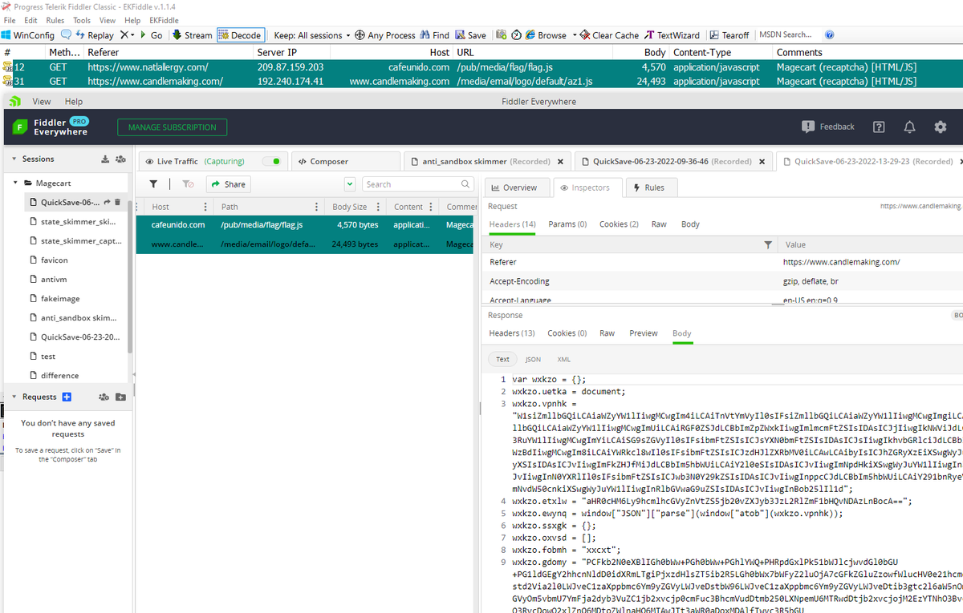Click the trash icon on QuickSave session
The width and height of the screenshot is (963, 613).
click(117, 202)
